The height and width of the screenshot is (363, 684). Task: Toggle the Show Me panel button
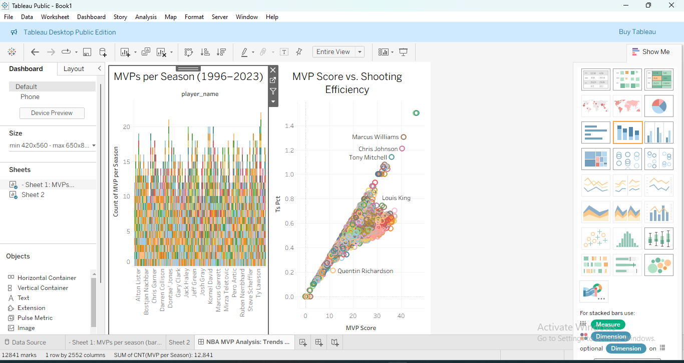[x=651, y=51]
